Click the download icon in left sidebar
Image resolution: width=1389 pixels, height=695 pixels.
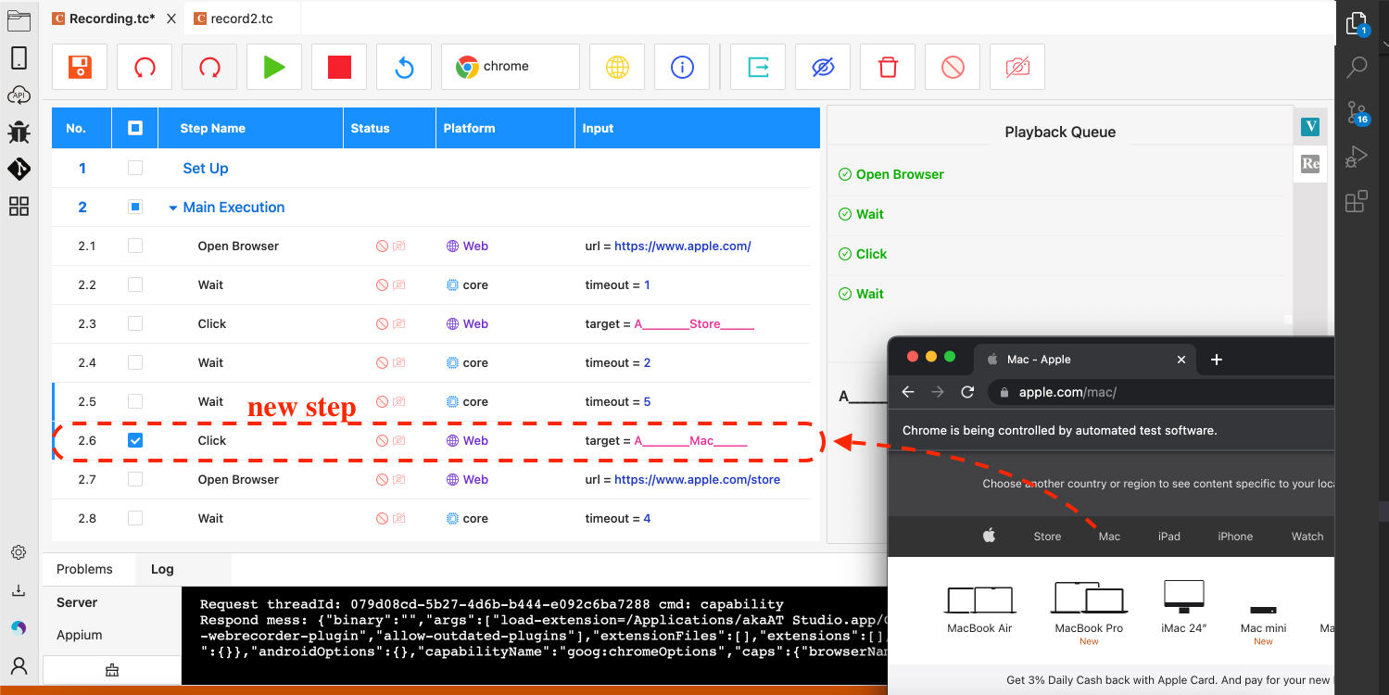19,590
